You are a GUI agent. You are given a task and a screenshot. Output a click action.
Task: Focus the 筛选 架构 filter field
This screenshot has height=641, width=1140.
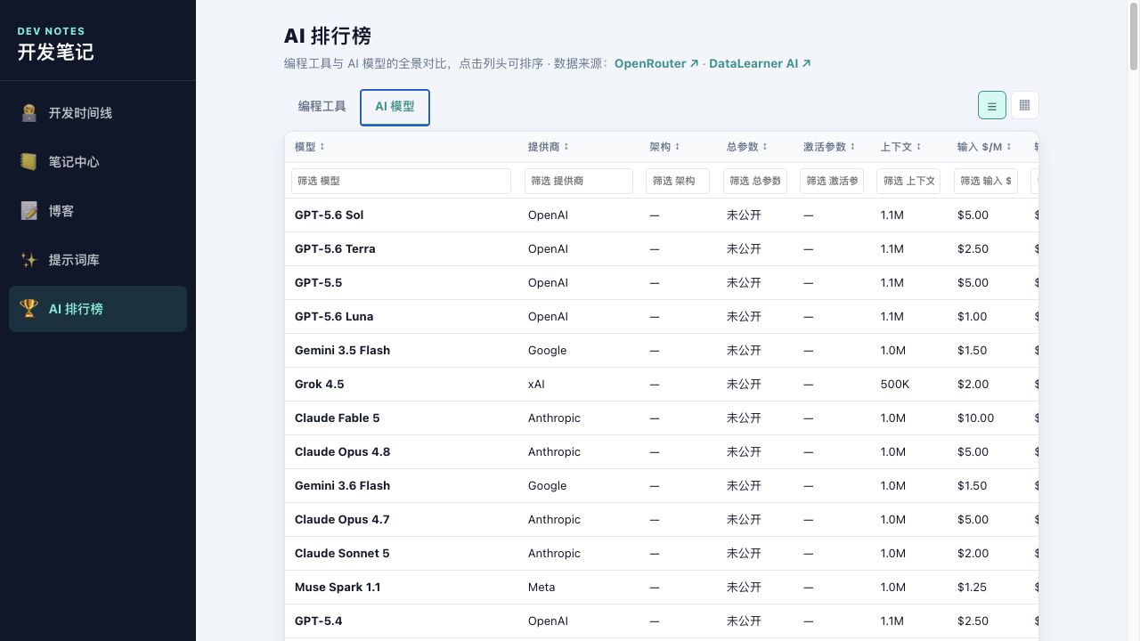coord(678,181)
